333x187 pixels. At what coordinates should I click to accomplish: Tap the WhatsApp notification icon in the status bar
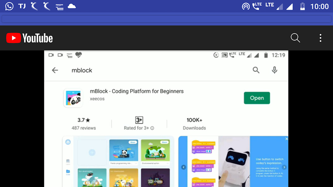[x=9, y=6]
